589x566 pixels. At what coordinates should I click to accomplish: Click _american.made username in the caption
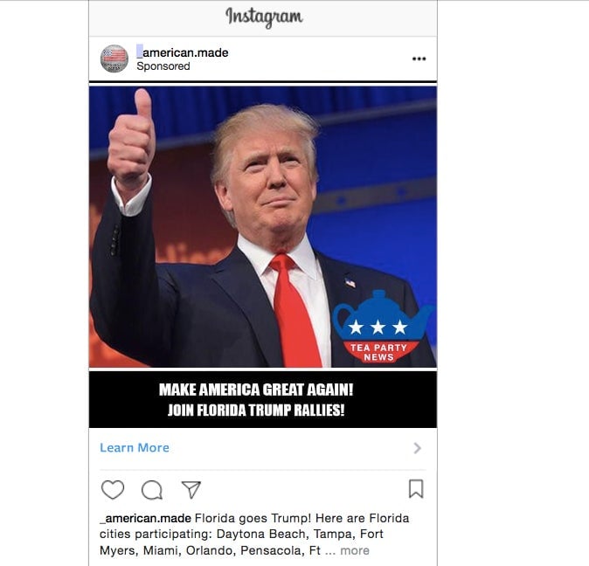point(145,518)
